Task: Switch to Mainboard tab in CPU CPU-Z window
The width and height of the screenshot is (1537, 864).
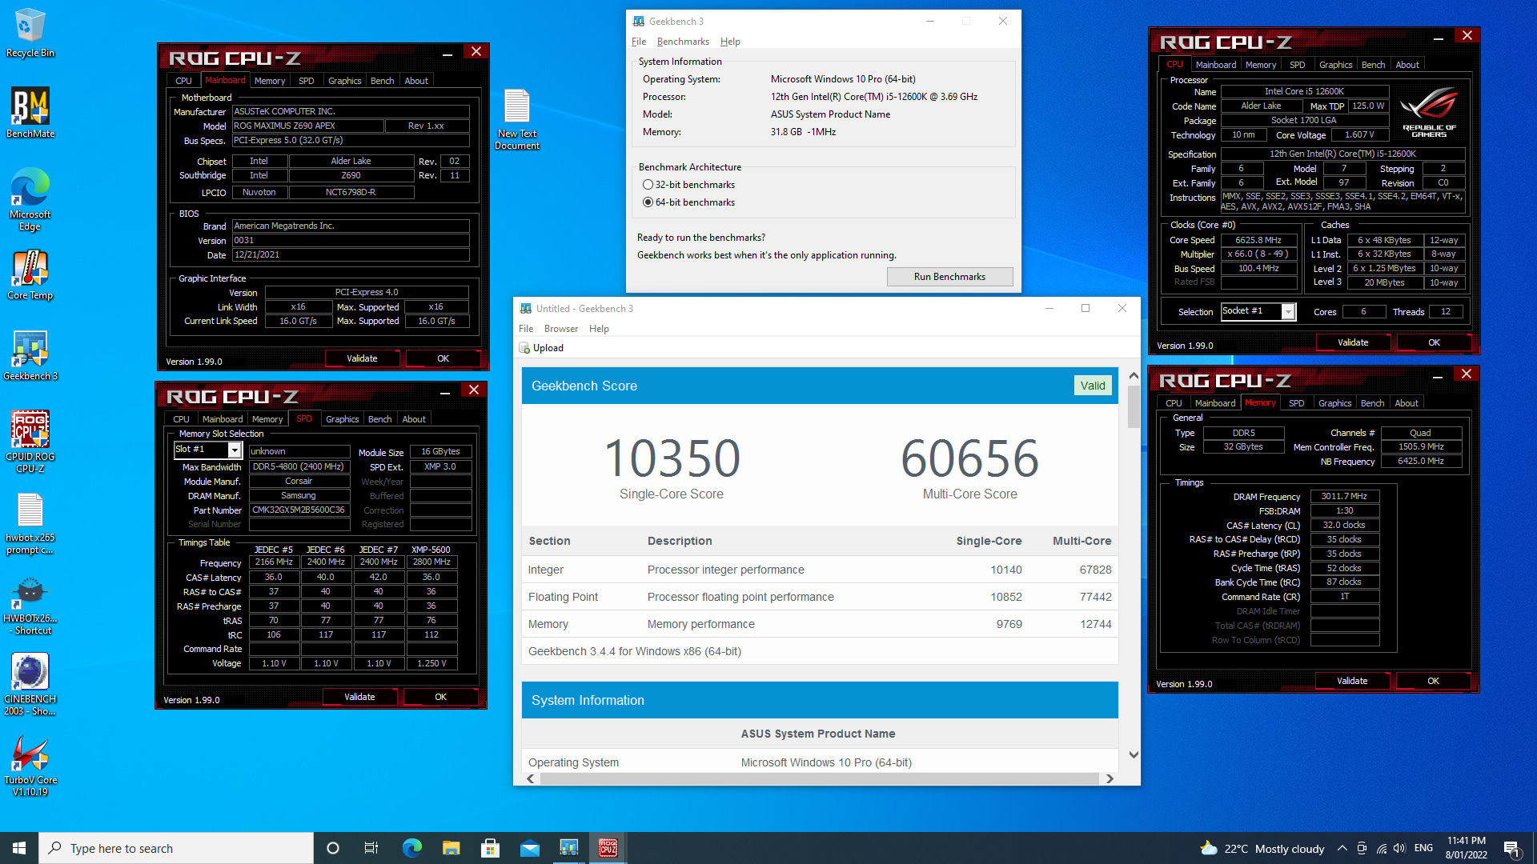Action: (1216, 65)
